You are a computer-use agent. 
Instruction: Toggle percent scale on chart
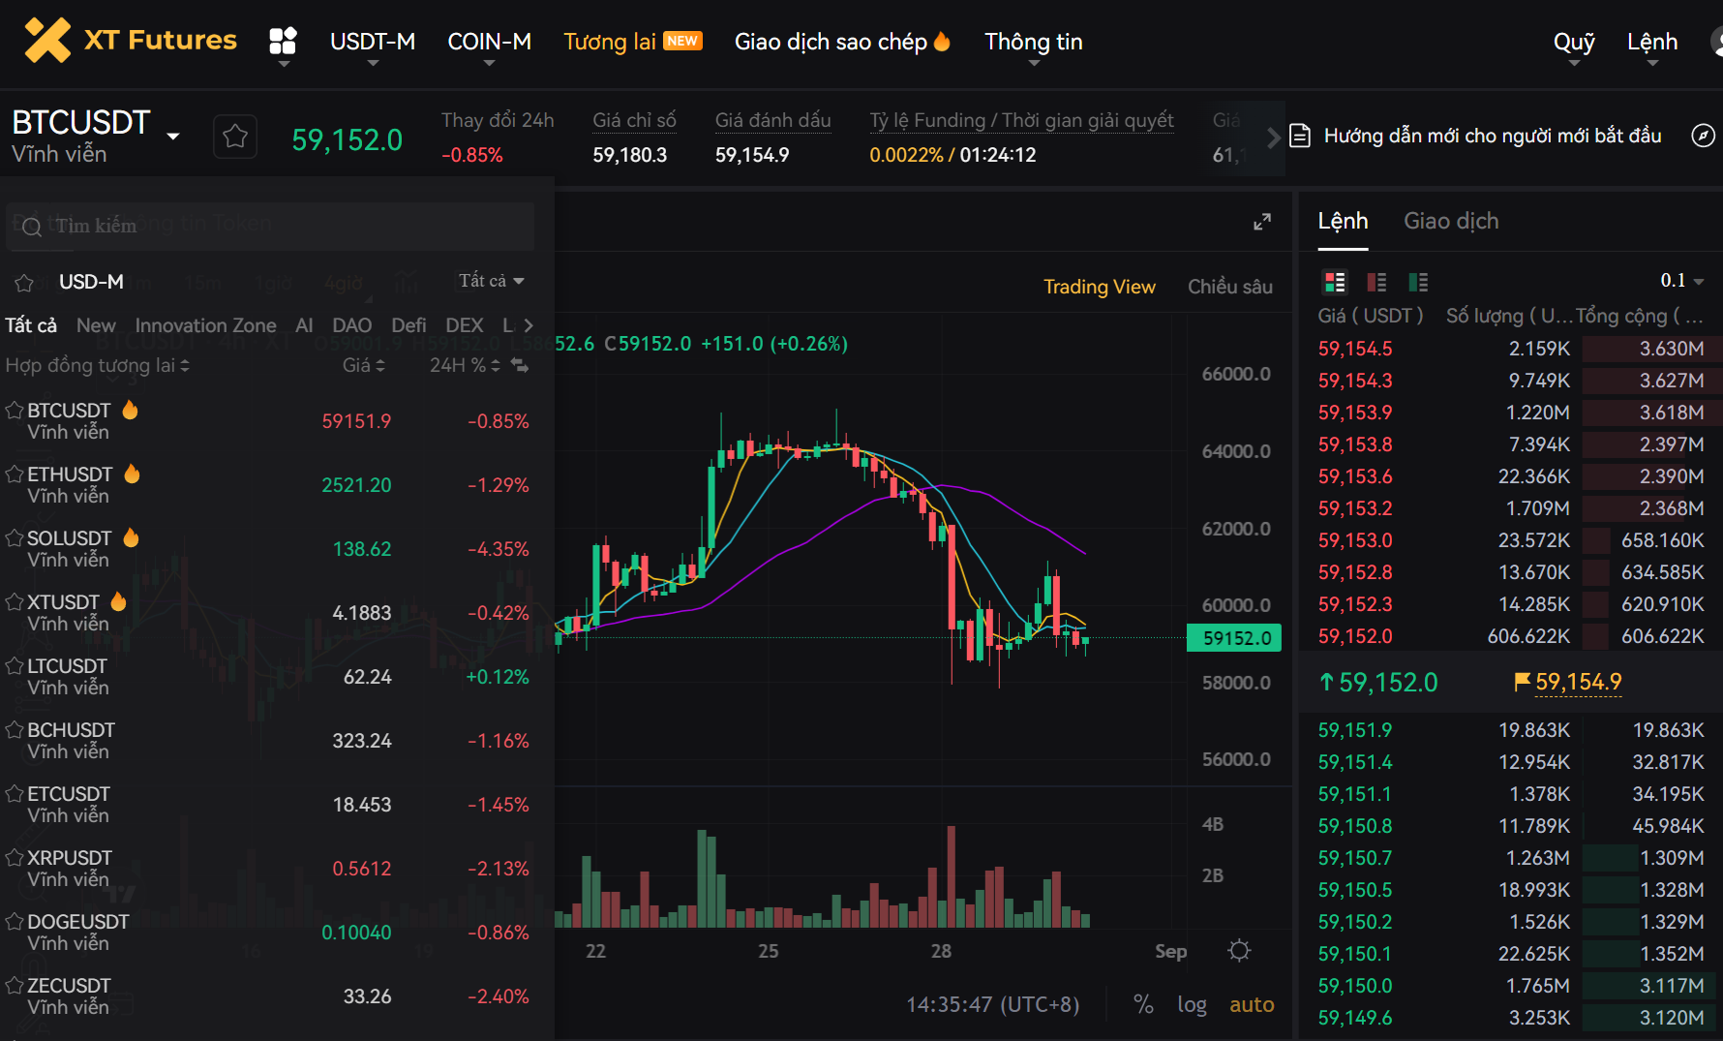[1143, 1004]
